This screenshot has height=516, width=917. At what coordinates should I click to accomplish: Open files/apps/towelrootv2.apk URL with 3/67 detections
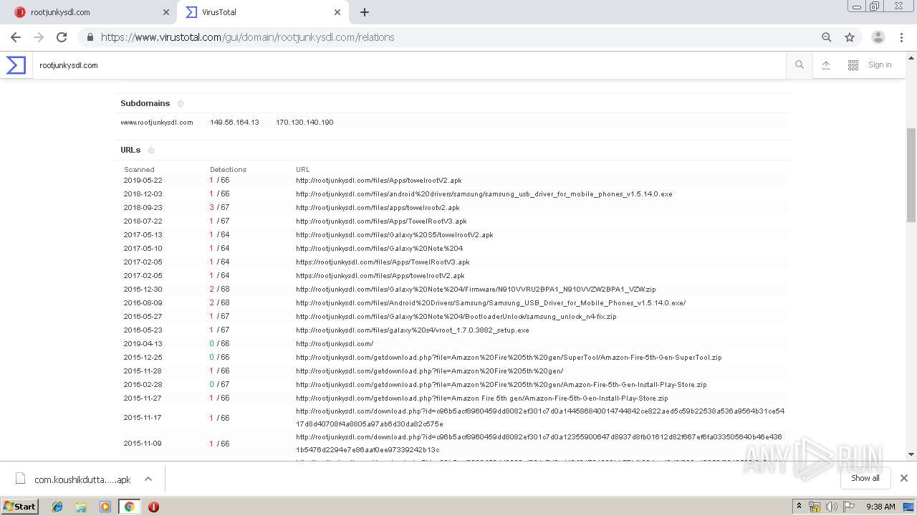click(x=378, y=208)
